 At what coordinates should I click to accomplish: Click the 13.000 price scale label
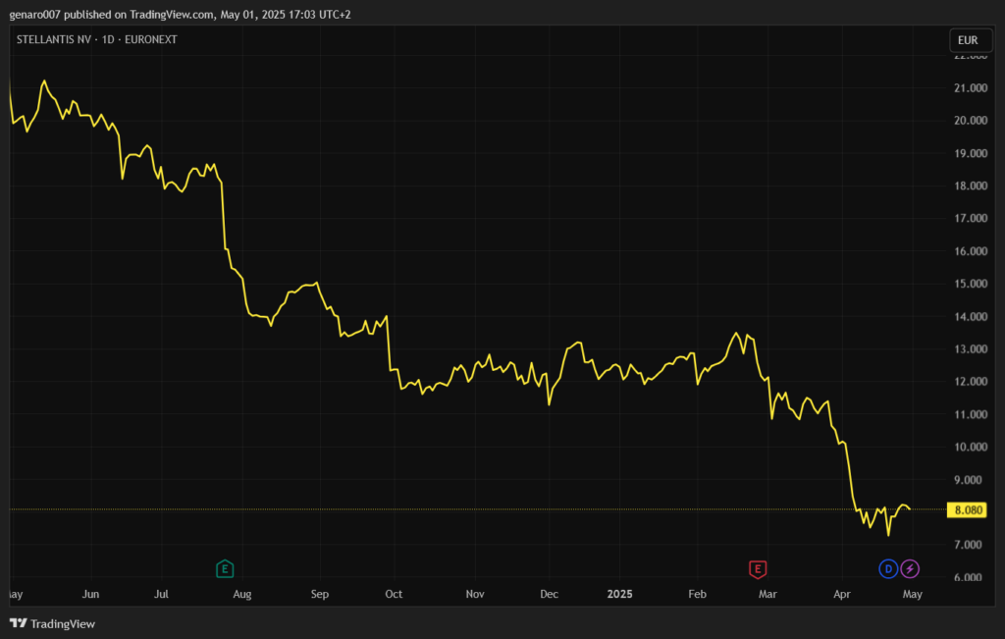coord(970,349)
